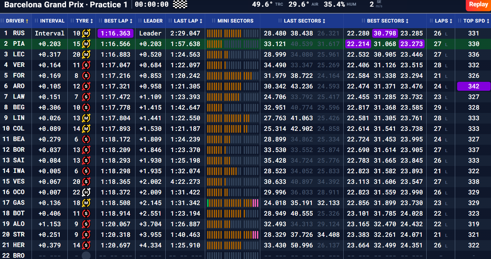Click the mini sector bars in RUS row
Image resolution: width=491 pixels, height=259 pixels.
pos(233,33)
